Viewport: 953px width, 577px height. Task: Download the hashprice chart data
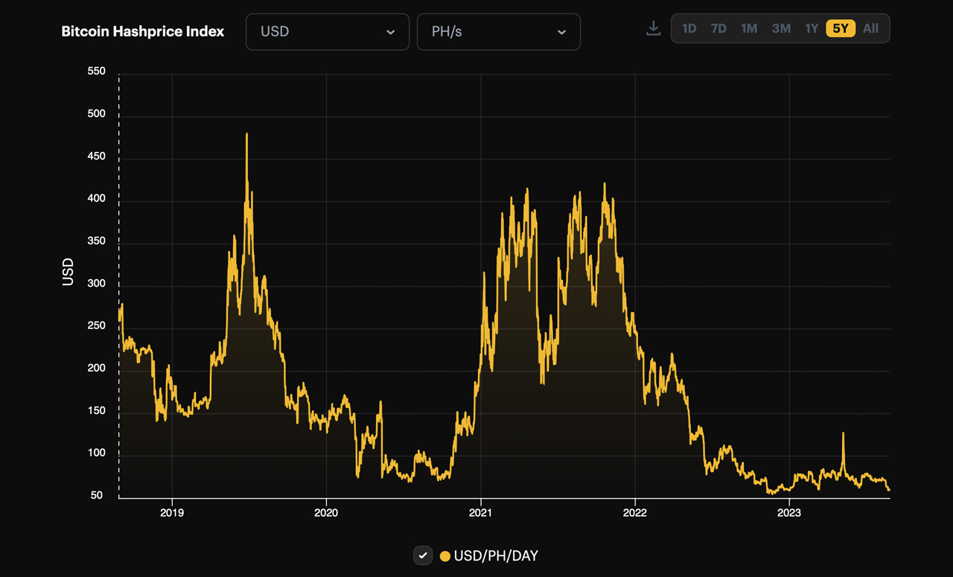(x=653, y=28)
